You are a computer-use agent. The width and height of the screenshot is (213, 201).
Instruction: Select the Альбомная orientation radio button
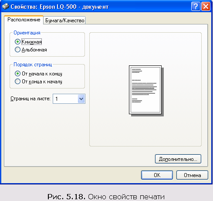pos(17,50)
